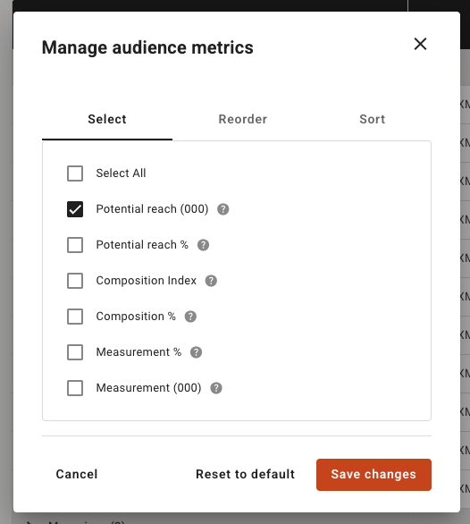
Task: Enable the Potential reach % metric
Action: click(x=75, y=245)
